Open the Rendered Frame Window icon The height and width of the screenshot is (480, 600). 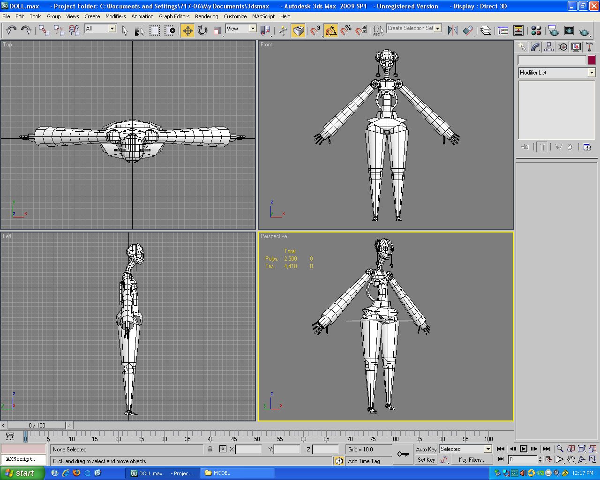pos(569,30)
